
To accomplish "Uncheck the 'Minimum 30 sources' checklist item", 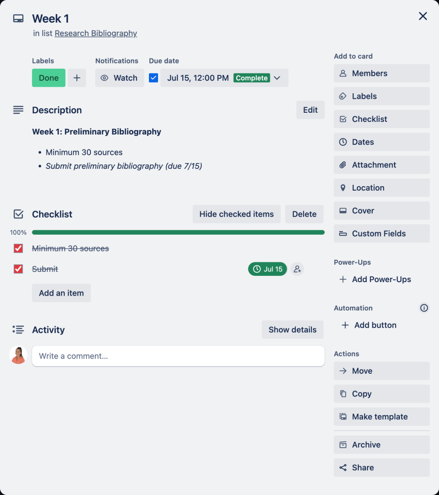I will [x=18, y=248].
